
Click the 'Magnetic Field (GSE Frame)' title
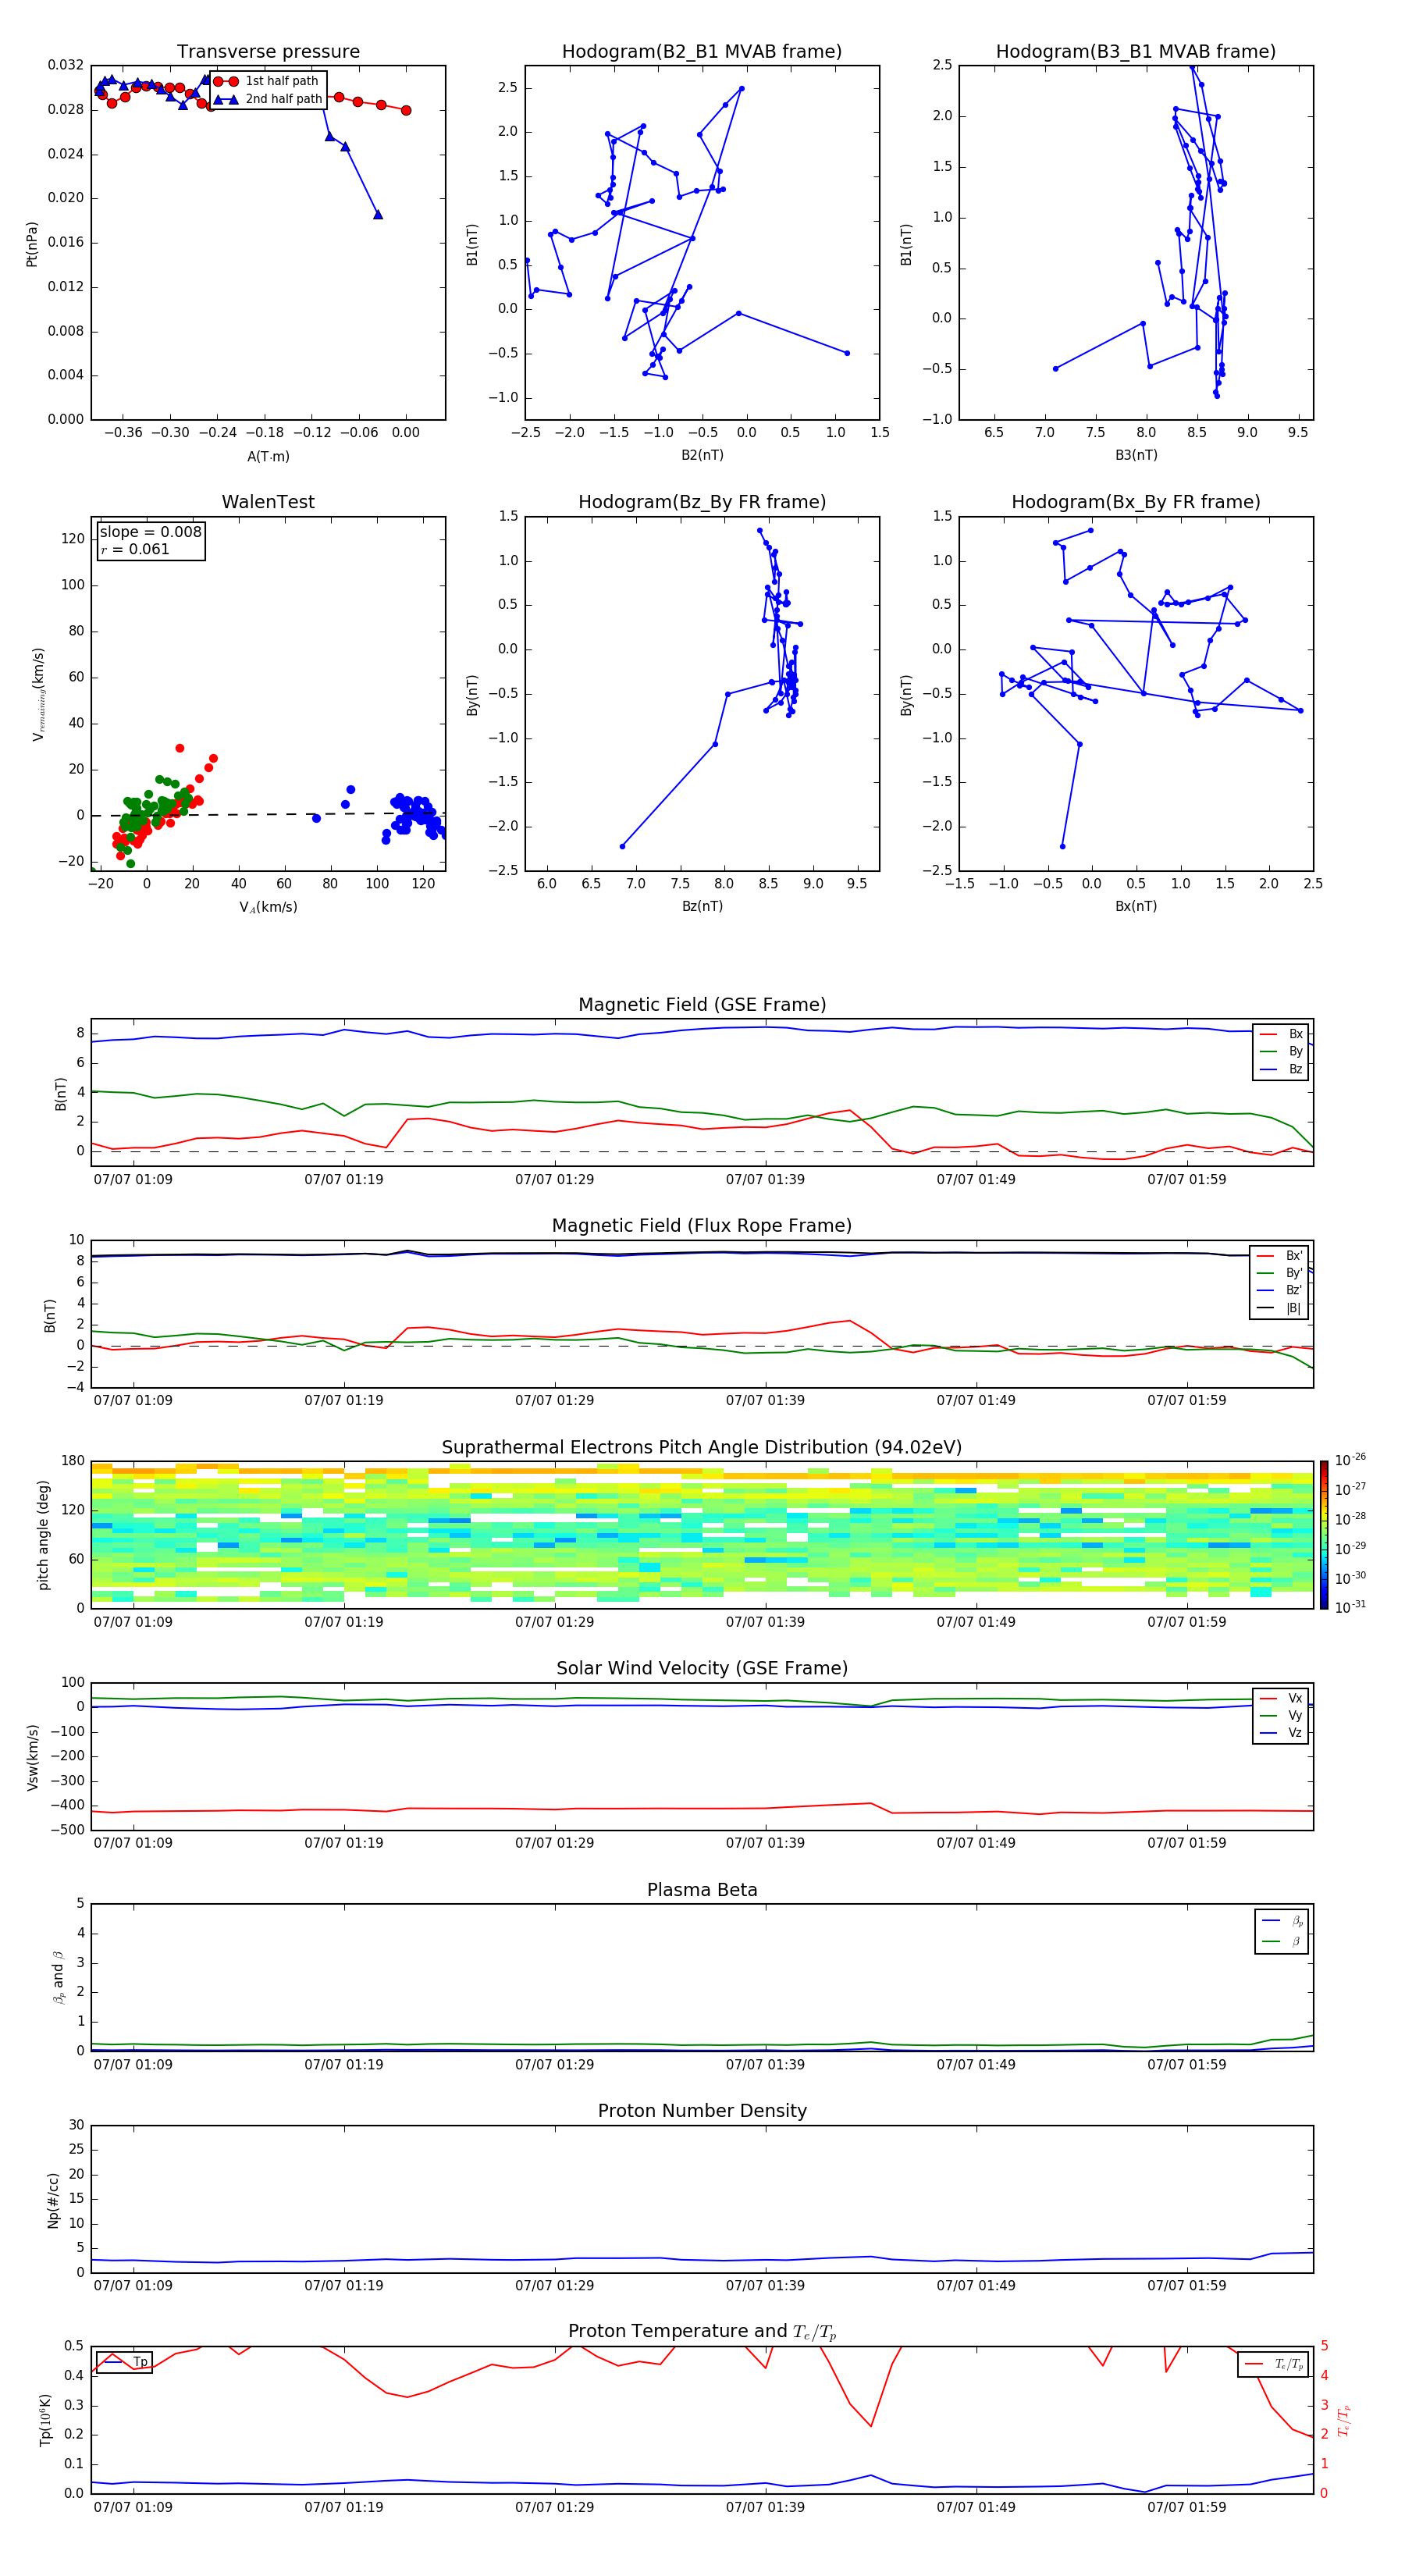[702, 1005]
